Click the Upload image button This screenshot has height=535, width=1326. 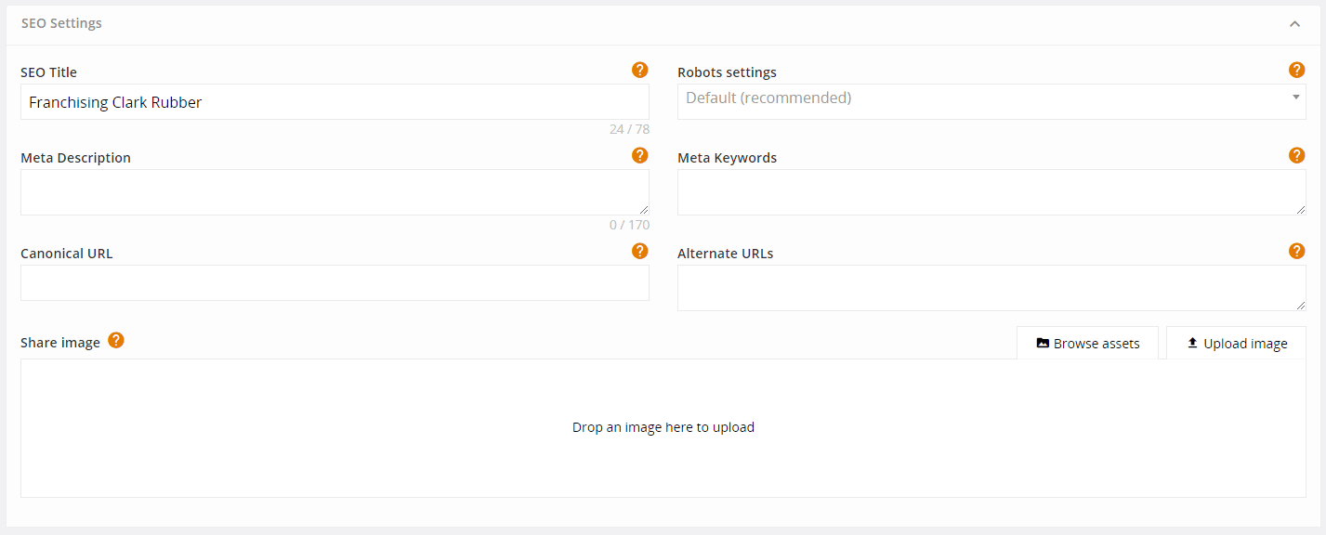click(1236, 343)
